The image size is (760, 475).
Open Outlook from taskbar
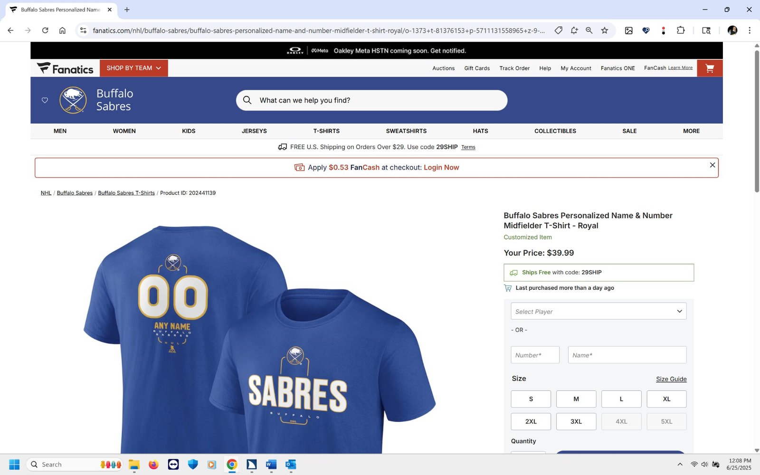click(x=291, y=464)
